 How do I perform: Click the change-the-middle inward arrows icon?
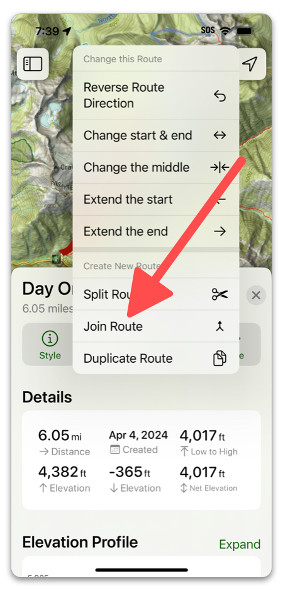219,167
